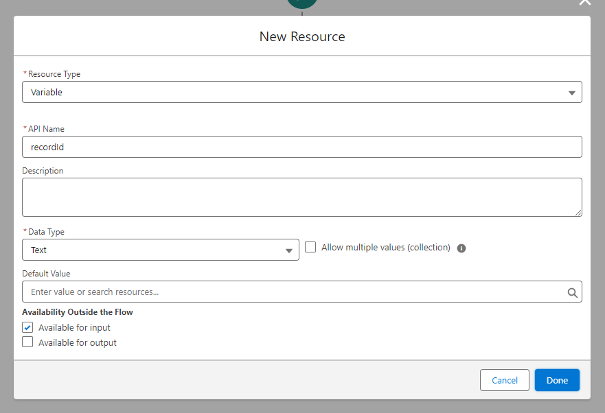The width and height of the screenshot is (605, 413).
Task: Click the "Allow multiple values (collection)" label
Action: (385, 248)
